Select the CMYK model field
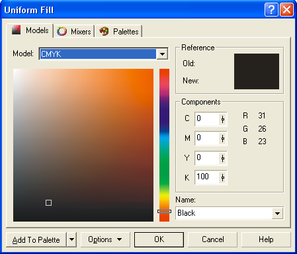 (98, 54)
